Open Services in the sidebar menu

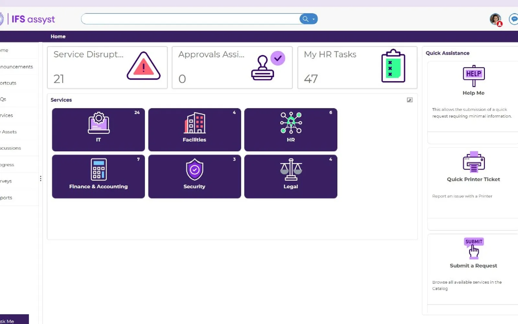[x=7, y=115]
